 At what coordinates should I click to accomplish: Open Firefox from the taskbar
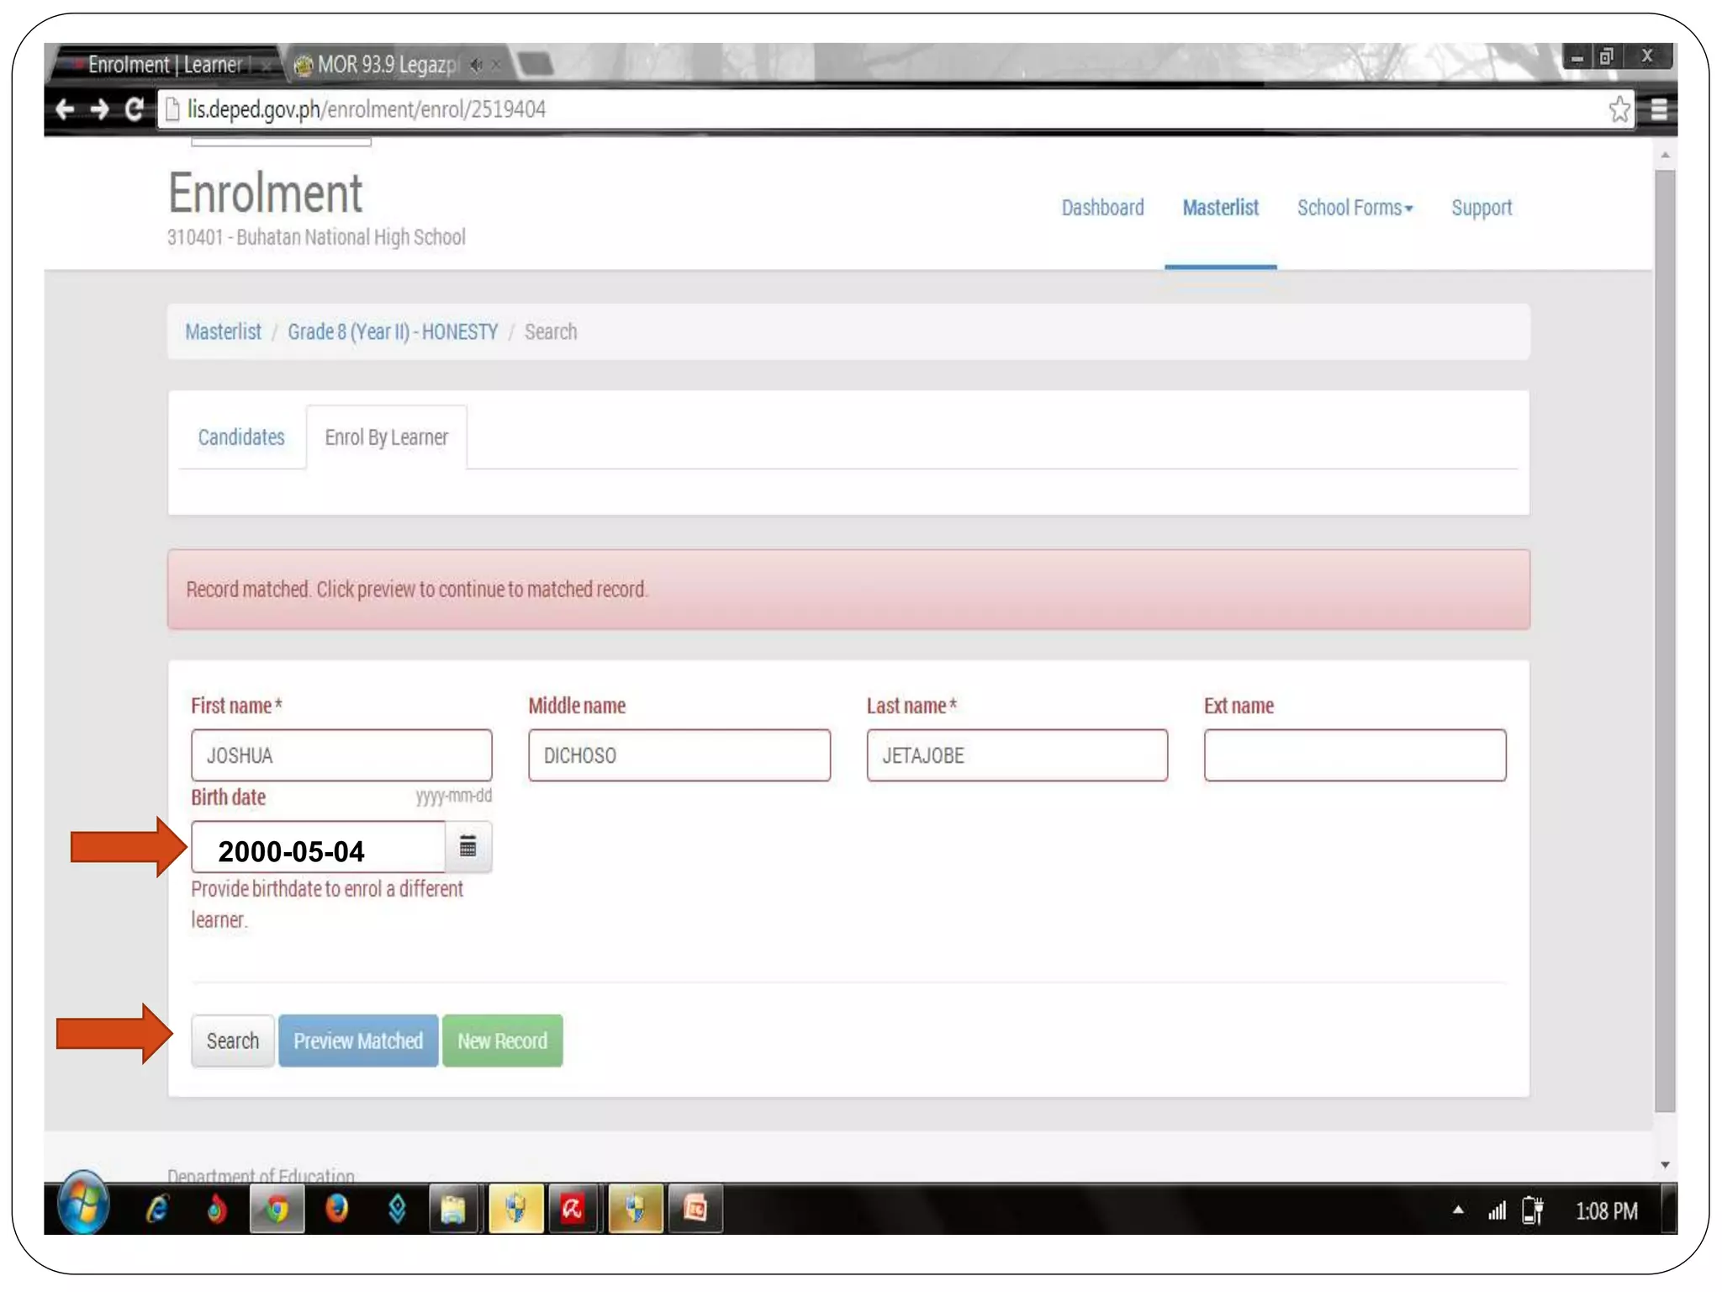336,1210
